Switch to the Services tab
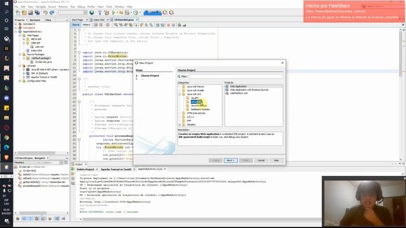The width and height of the screenshot is (406, 228). [35, 20]
